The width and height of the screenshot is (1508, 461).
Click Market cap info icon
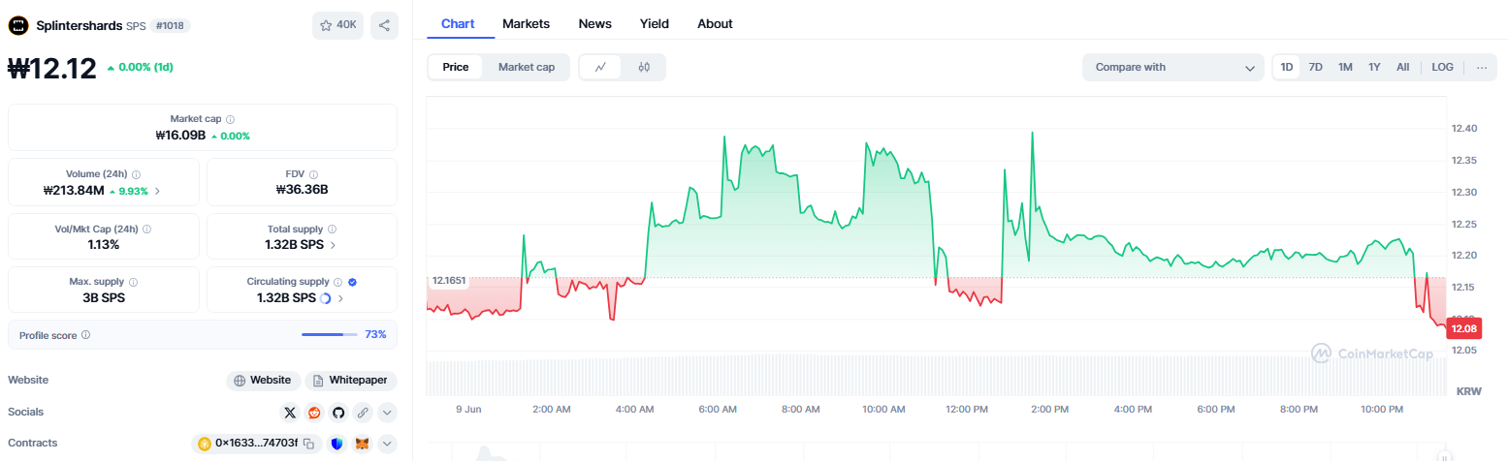231,118
